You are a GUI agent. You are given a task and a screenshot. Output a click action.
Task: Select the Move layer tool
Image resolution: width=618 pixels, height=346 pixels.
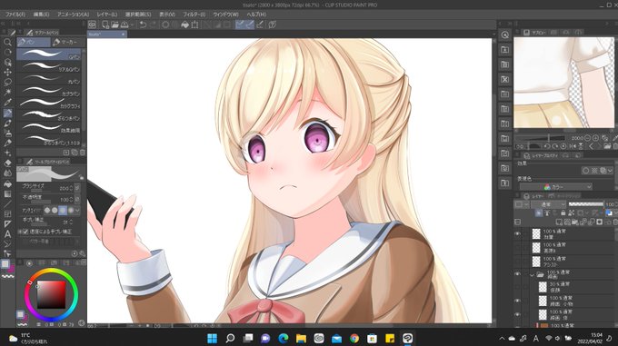click(7, 72)
